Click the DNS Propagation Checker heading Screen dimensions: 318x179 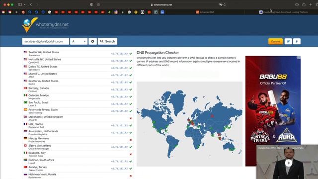tap(158, 53)
